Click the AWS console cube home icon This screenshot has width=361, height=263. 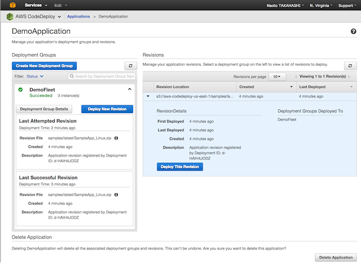point(12,5)
